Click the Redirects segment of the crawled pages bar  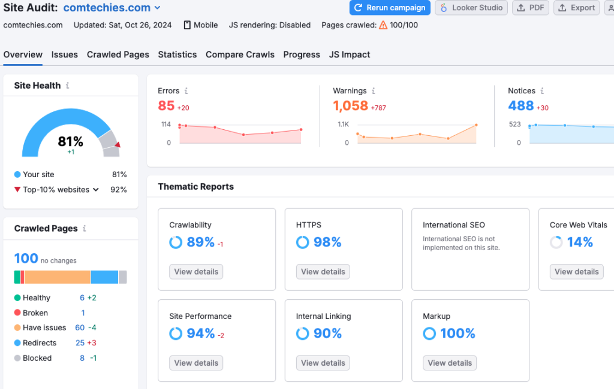[104, 276]
